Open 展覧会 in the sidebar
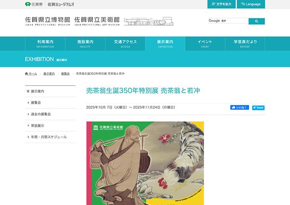Image resolution: width=290 pixels, height=205 pixels. click(50, 102)
